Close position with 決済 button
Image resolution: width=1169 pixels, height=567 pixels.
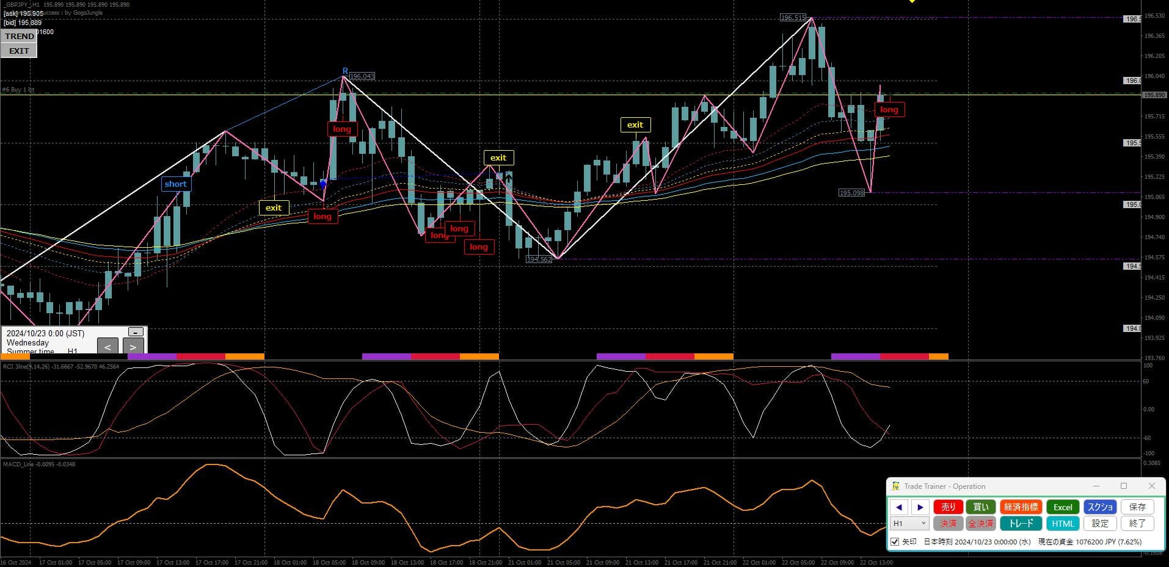tap(948, 524)
